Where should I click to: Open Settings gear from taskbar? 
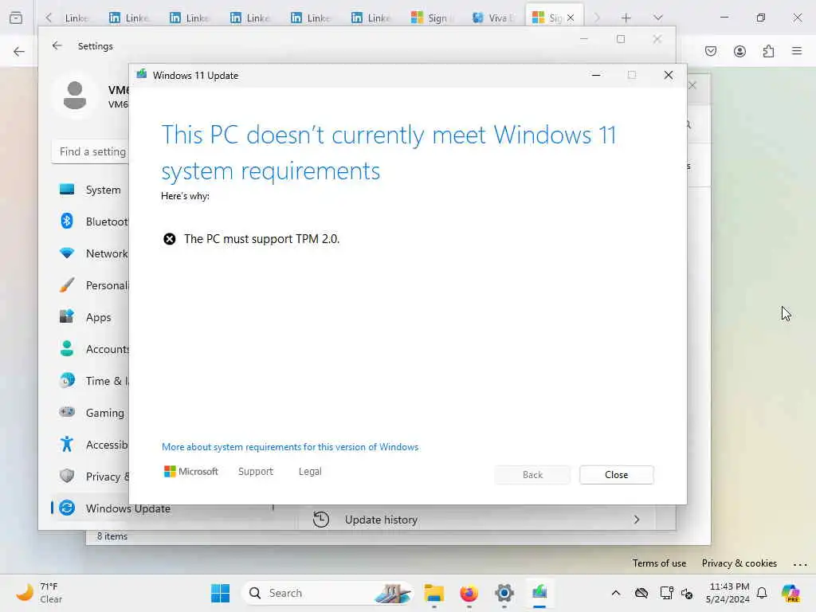point(504,593)
